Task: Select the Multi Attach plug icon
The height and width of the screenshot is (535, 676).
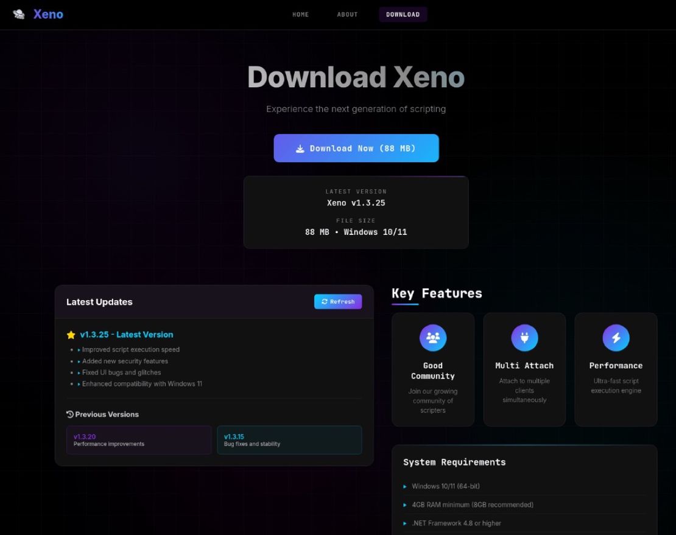Action: coord(524,337)
